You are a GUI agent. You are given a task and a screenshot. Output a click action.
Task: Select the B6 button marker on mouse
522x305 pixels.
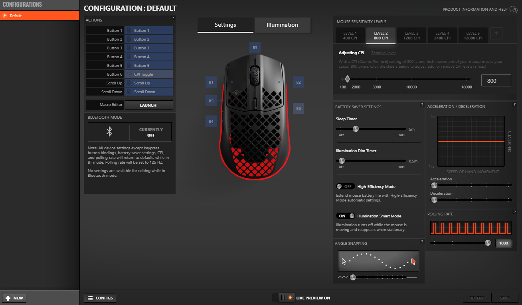click(299, 108)
